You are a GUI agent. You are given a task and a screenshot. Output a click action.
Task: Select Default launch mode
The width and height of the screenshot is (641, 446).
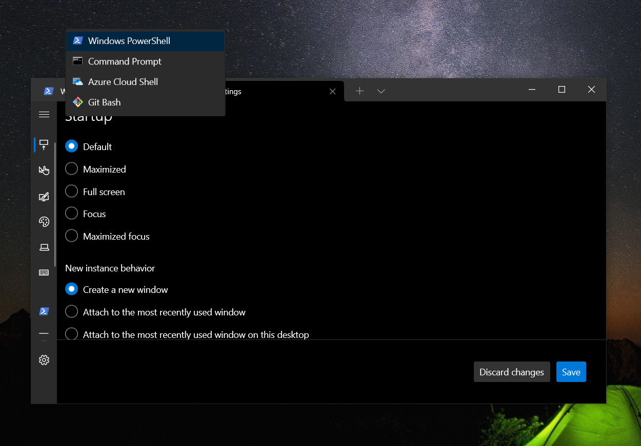coord(89,146)
